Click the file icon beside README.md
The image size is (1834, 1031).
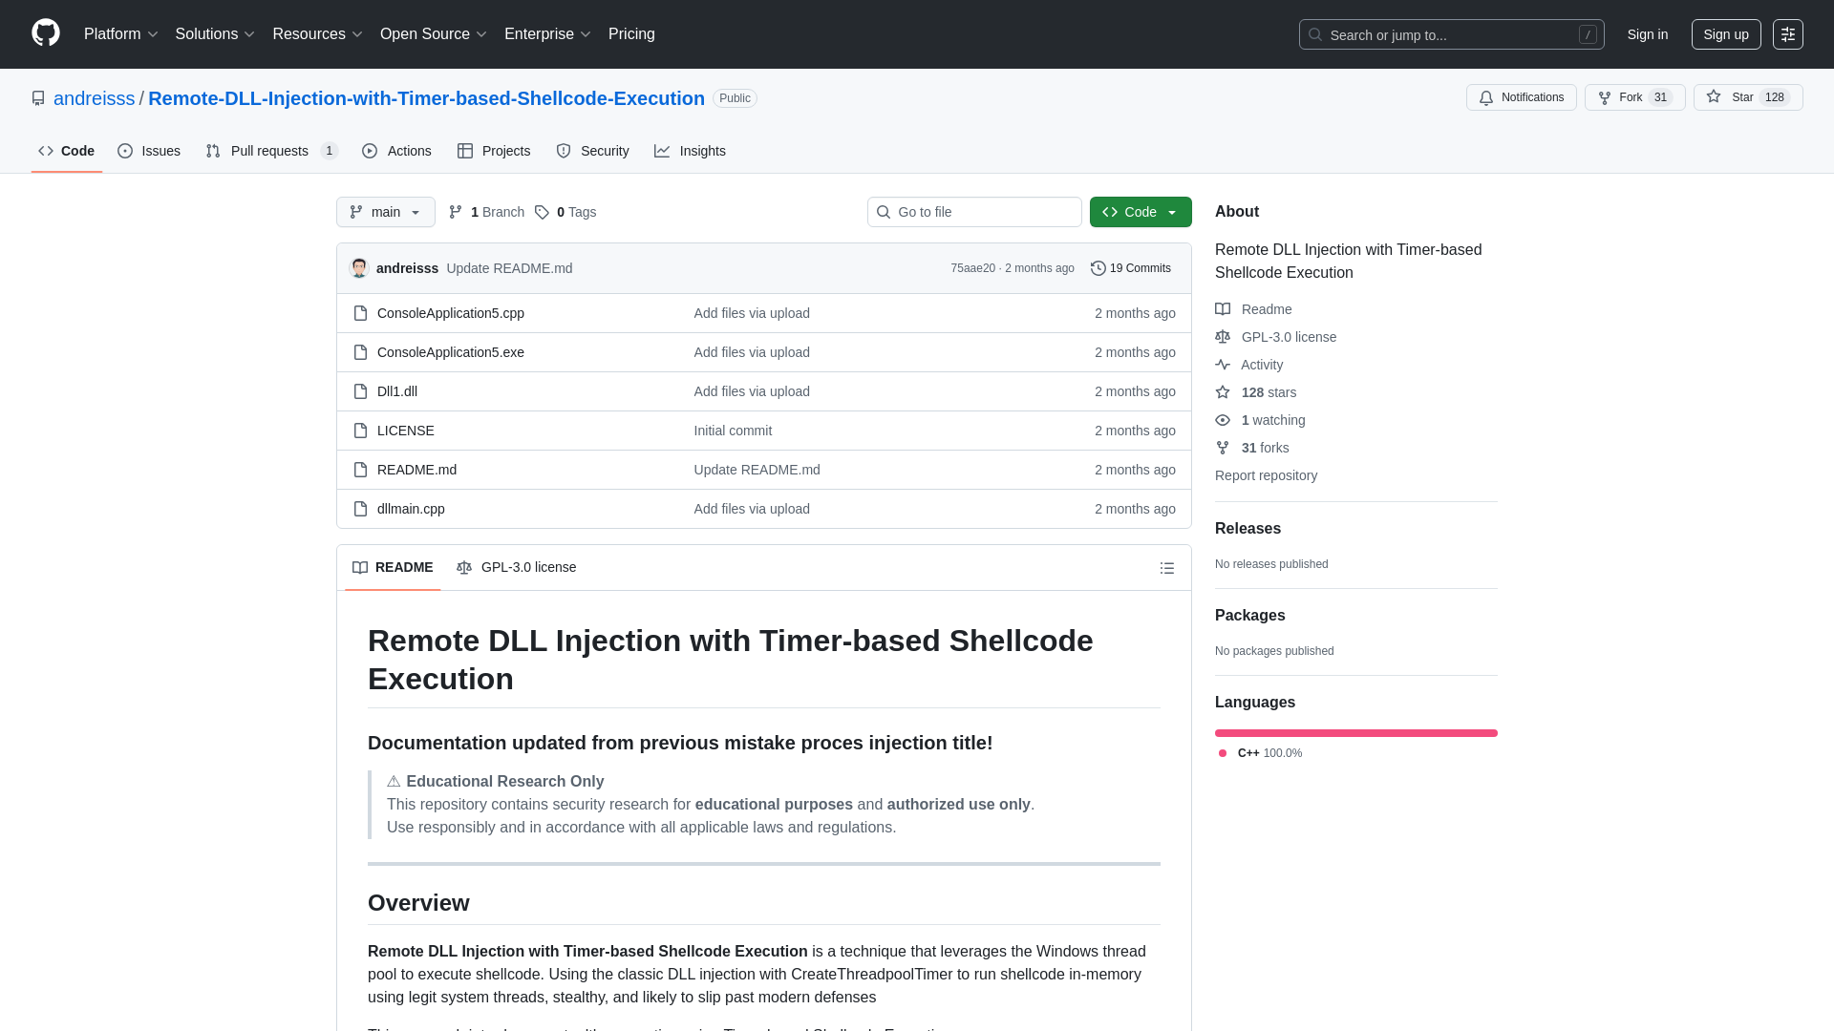coord(360,470)
